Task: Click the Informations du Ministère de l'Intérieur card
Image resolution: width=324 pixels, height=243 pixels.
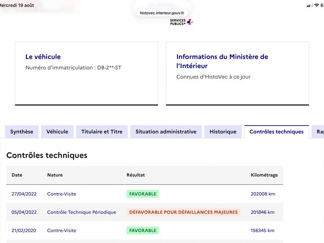Action: point(237,74)
